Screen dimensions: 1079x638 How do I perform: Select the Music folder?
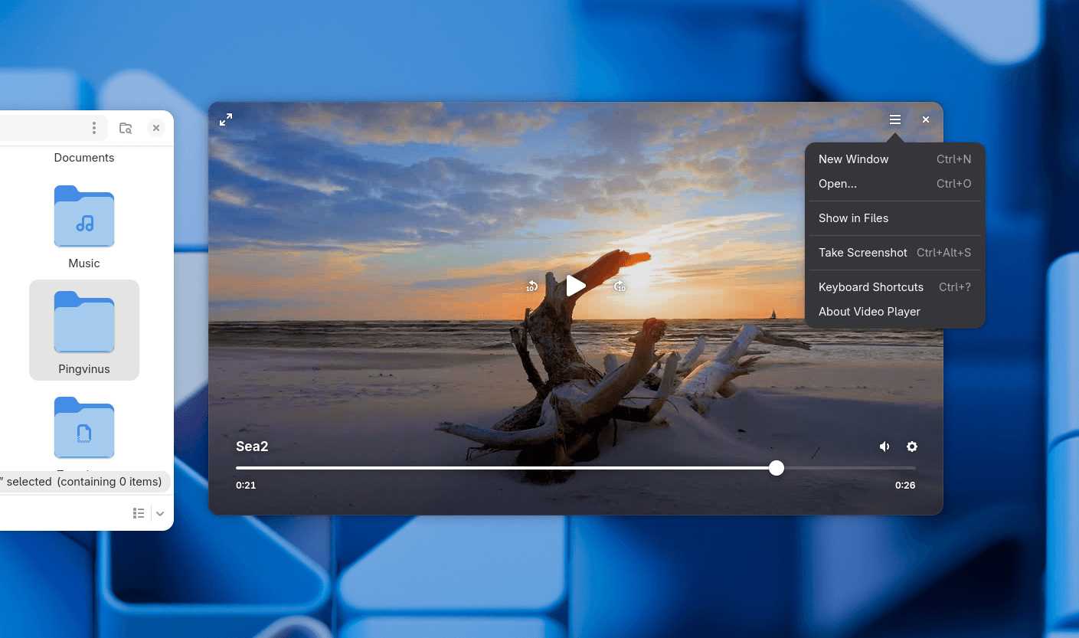coord(84,227)
